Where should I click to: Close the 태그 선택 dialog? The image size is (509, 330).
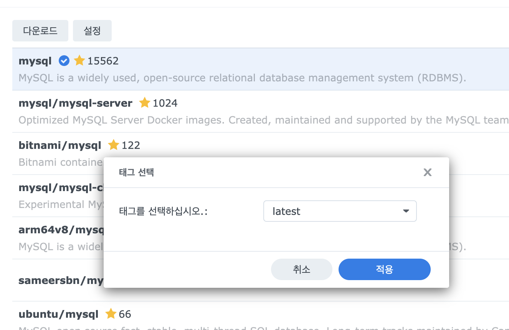427,172
